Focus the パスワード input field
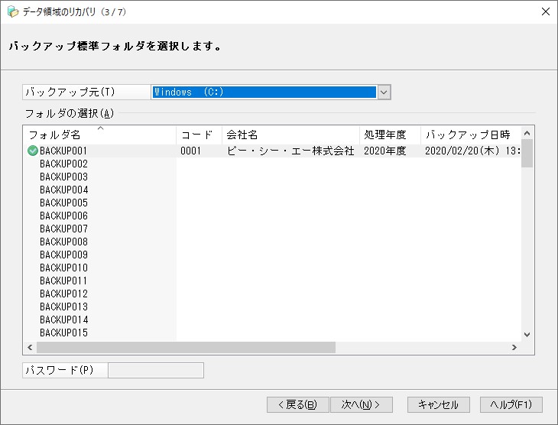Viewport: 558px width, 425px height. coord(156,371)
